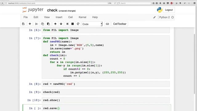Open the Kernel menu
The height and width of the screenshot is (111, 197).
click(x=82, y=17)
